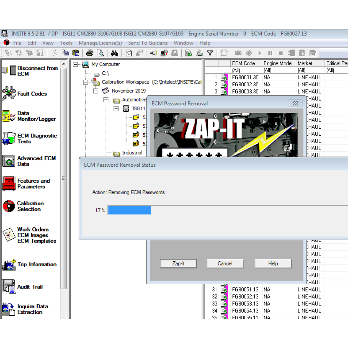
Task: Open the Send To Guidanz menu
Action: [x=148, y=43]
